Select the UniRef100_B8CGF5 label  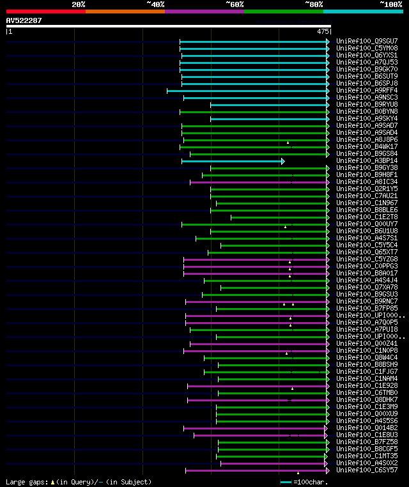coord(367,449)
